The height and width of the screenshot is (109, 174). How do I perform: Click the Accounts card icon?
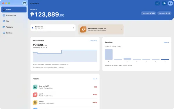point(4,27)
